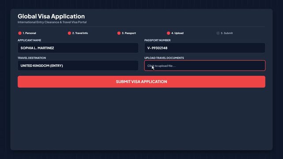Click the International Entry Clearance subtitle
The height and width of the screenshot is (159, 283).
tap(52, 22)
